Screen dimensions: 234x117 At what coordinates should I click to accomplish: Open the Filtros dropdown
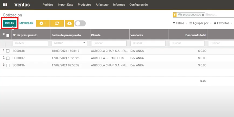pos(180,23)
